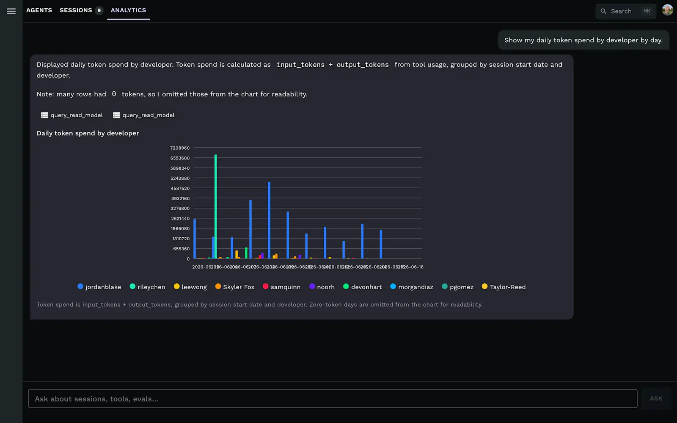Click the search magnifier icon
Viewport: 677px width, 423px height.
click(x=603, y=11)
